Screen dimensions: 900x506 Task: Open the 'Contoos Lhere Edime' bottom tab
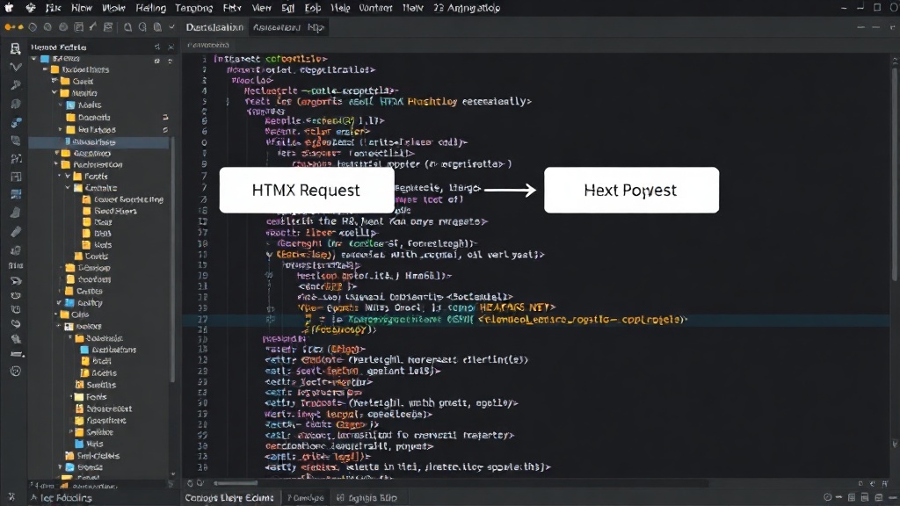click(229, 497)
